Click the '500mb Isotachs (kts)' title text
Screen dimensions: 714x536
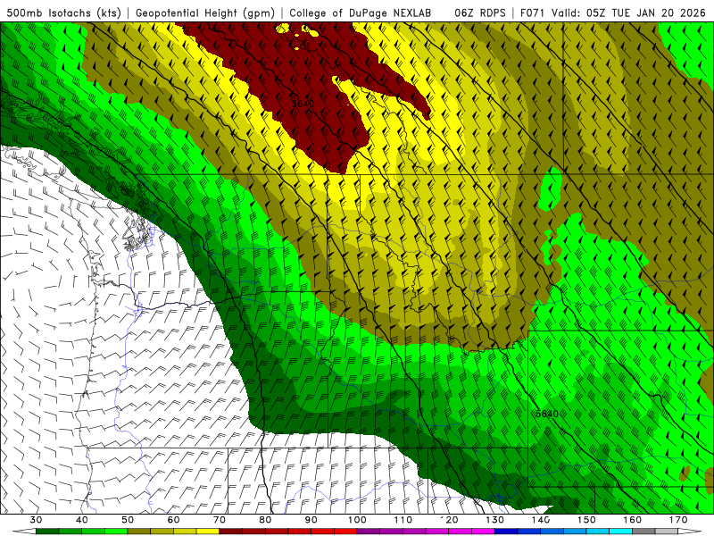pos(63,13)
